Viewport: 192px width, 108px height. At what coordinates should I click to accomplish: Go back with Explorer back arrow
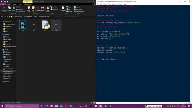coord(2,17)
